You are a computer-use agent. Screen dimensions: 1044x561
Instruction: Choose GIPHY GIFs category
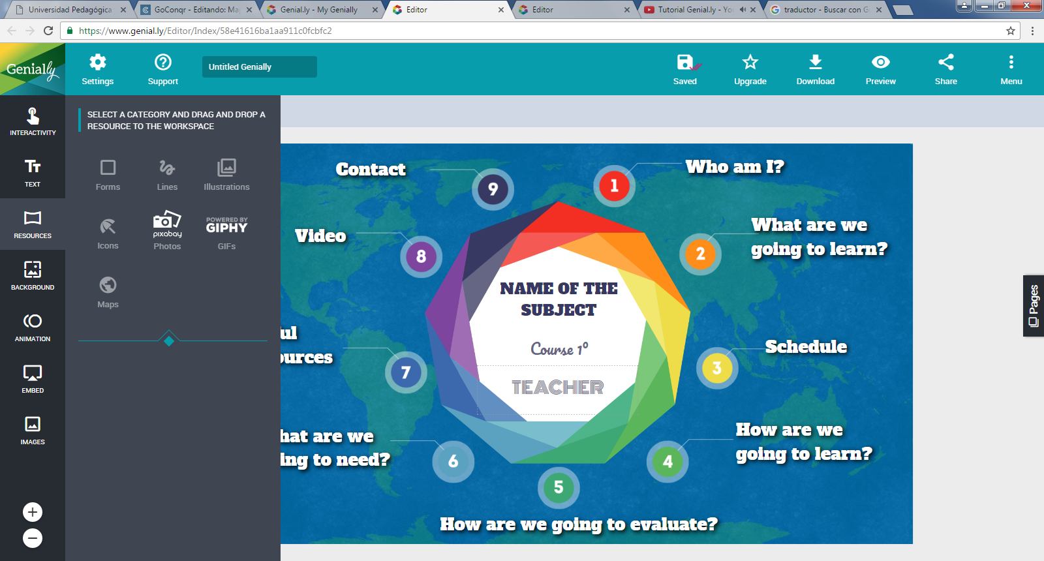point(226,234)
